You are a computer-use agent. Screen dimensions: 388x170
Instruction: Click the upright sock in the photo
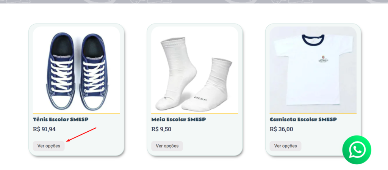[x=179, y=73]
